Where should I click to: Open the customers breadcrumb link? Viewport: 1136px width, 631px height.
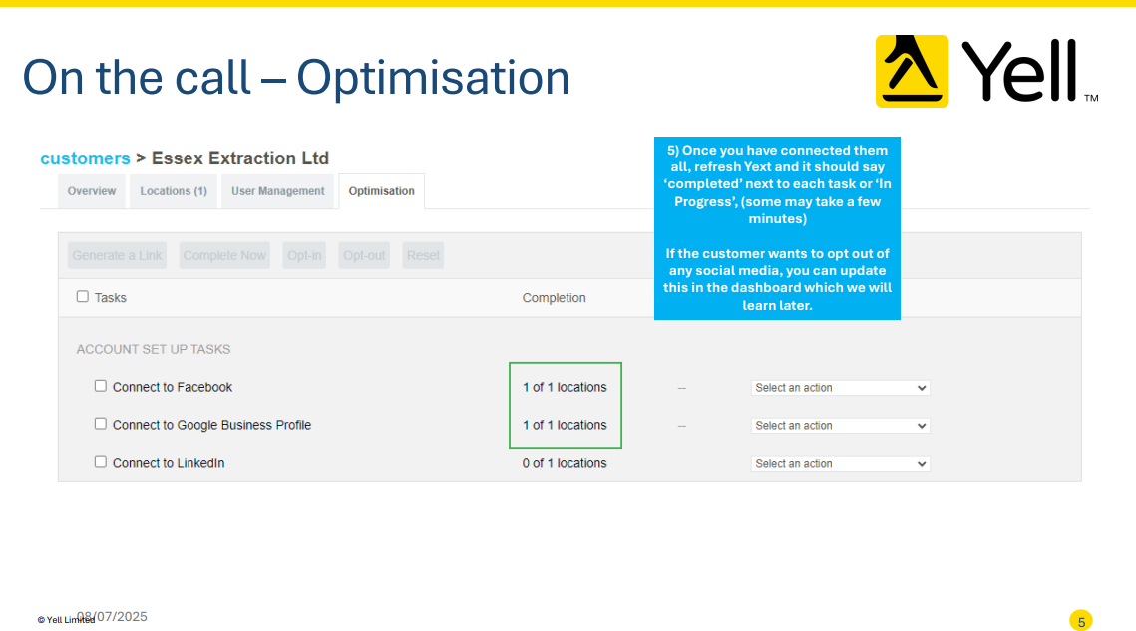click(x=85, y=158)
